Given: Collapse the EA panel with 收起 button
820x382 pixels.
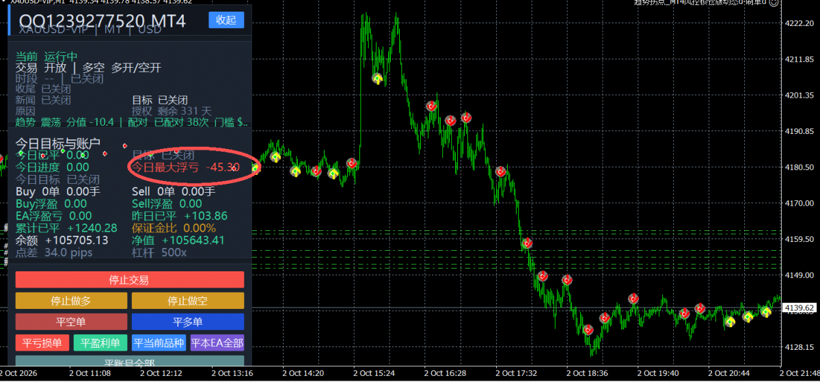Looking at the screenshot, I should click(225, 20).
